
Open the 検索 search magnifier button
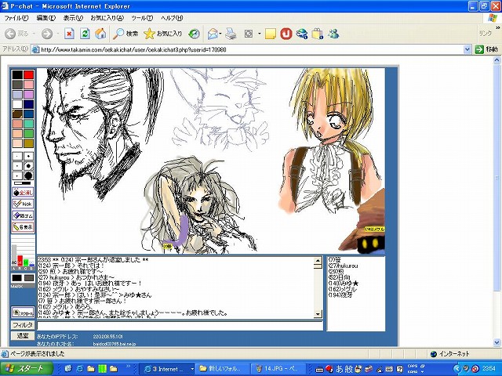[125, 34]
